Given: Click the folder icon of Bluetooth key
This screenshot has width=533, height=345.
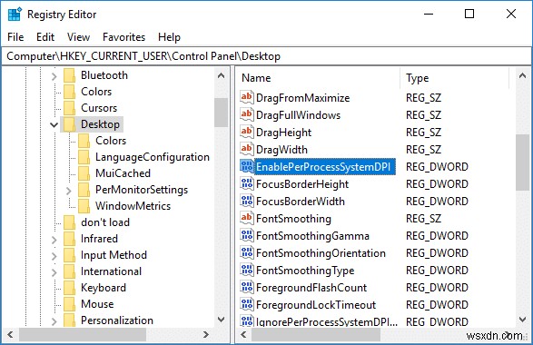Looking at the screenshot, I should [x=70, y=75].
